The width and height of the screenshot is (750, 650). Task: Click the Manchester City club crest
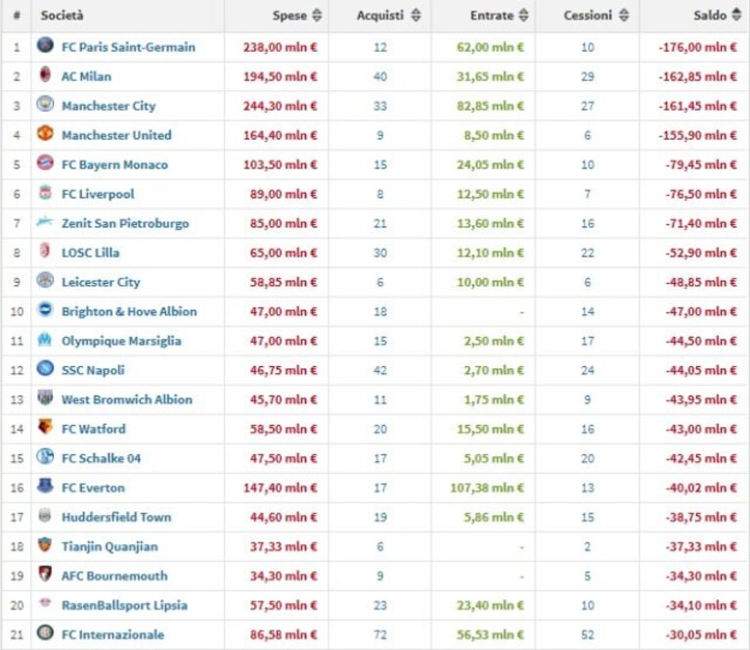[x=45, y=104]
